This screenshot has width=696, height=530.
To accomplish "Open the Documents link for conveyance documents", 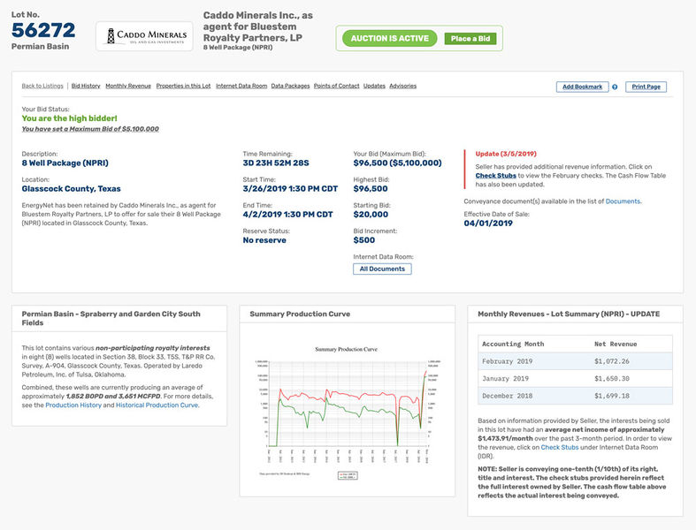I will (623, 201).
